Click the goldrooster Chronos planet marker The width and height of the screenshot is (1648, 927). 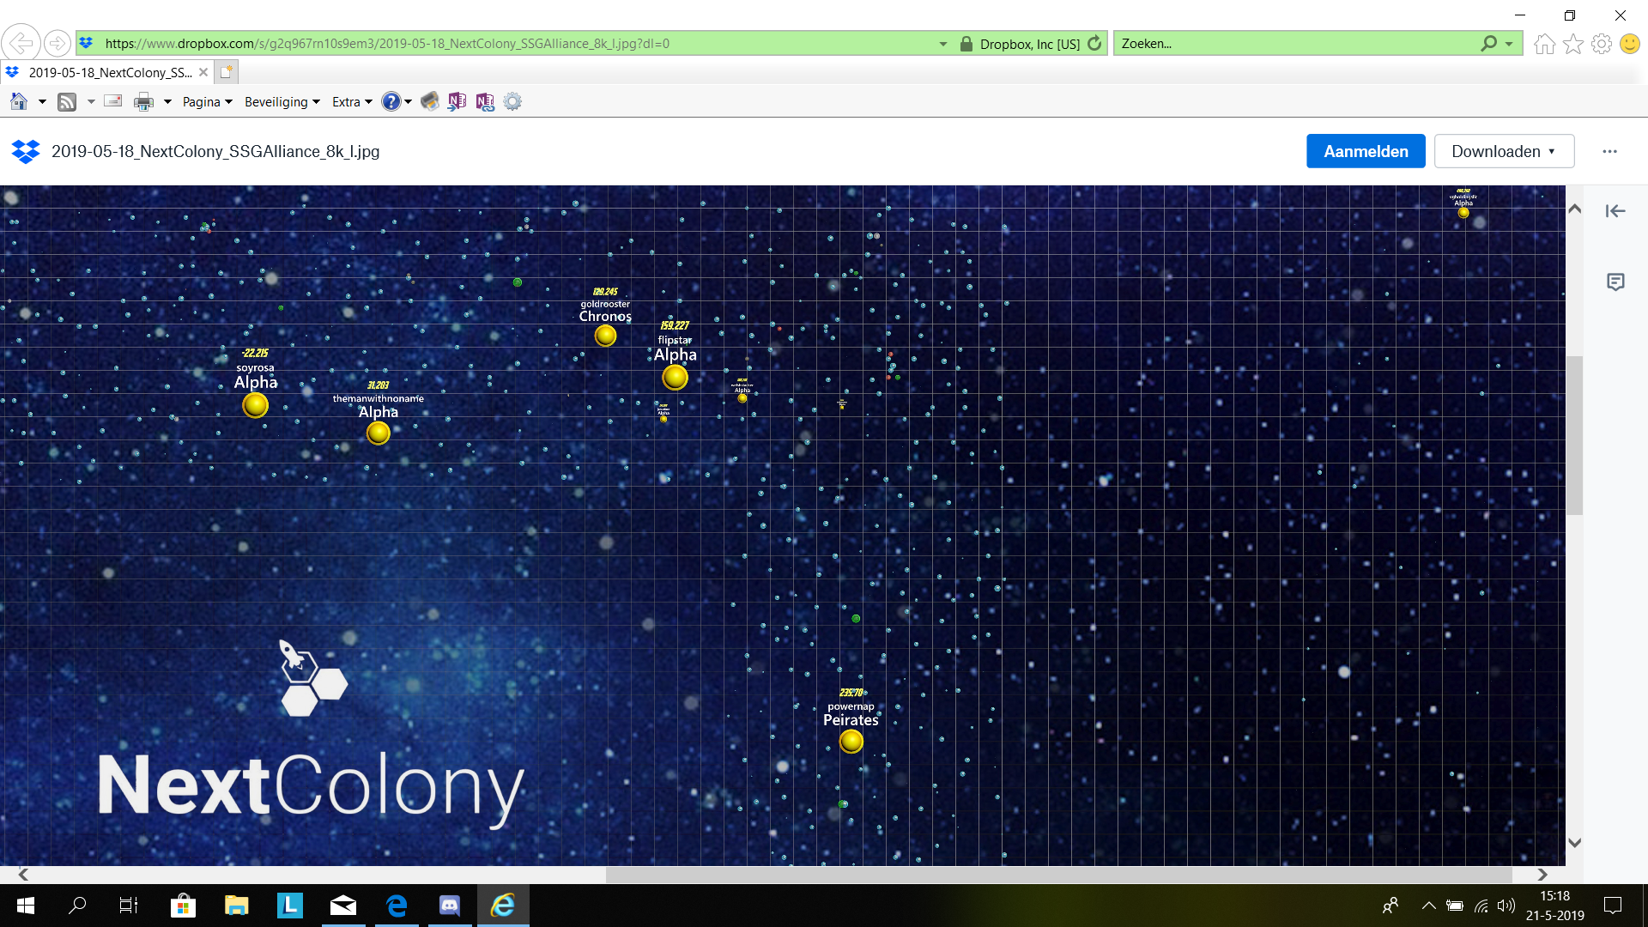coord(605,336)
